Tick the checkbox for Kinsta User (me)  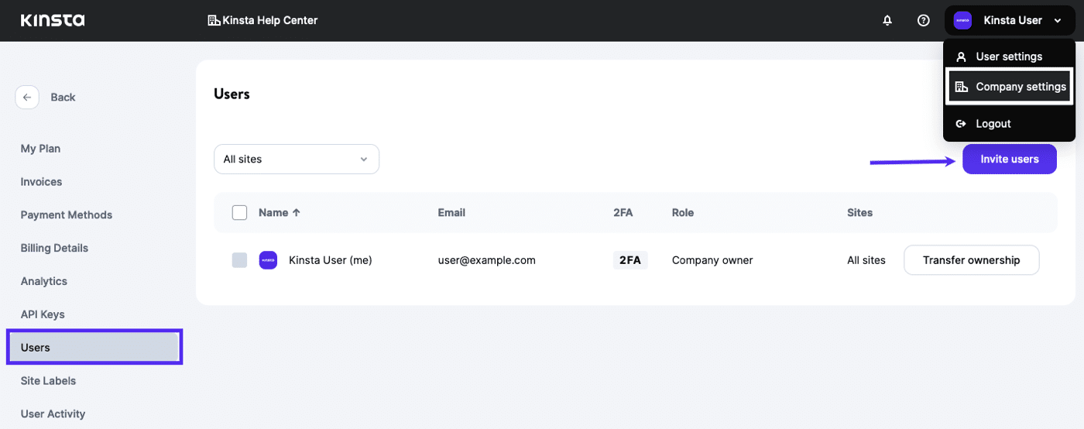(240, 260)
